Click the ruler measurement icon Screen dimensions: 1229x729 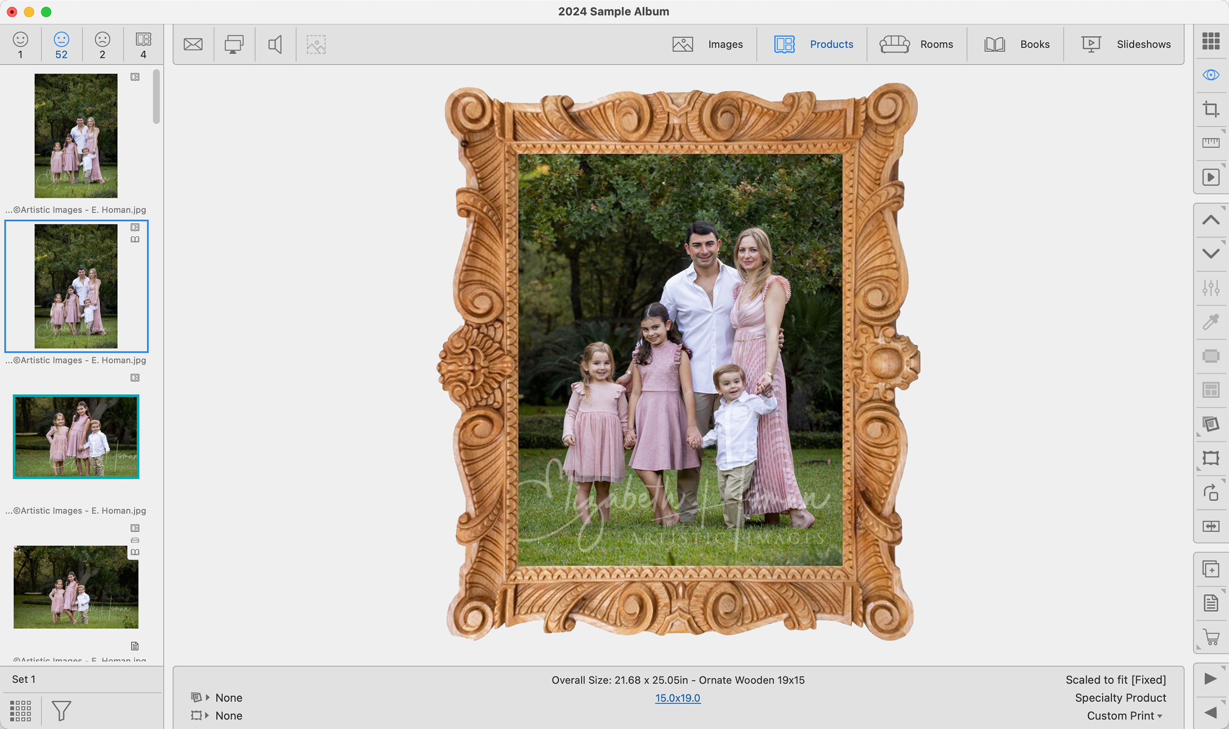(x=1211, y=143)
